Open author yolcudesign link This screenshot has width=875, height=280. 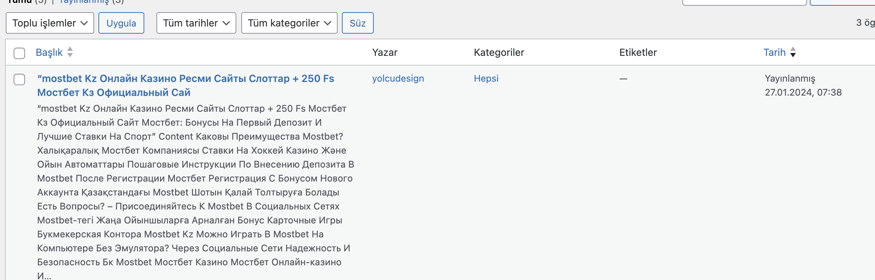click(398, 78)
